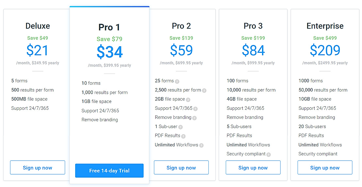This screenshot has width=362, height=187.
Task: Sign up for the Enterprise plan
Action: [x=325, y=167]
